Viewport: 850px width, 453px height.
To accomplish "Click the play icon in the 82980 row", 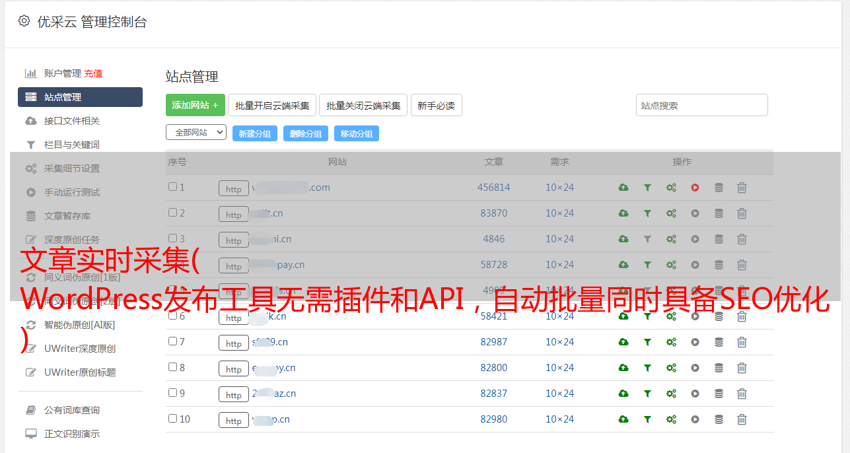I will [x=695, y=419].
